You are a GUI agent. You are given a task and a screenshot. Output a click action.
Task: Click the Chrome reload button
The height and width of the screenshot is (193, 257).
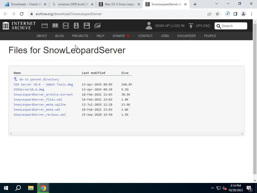(x=22, y=14)
